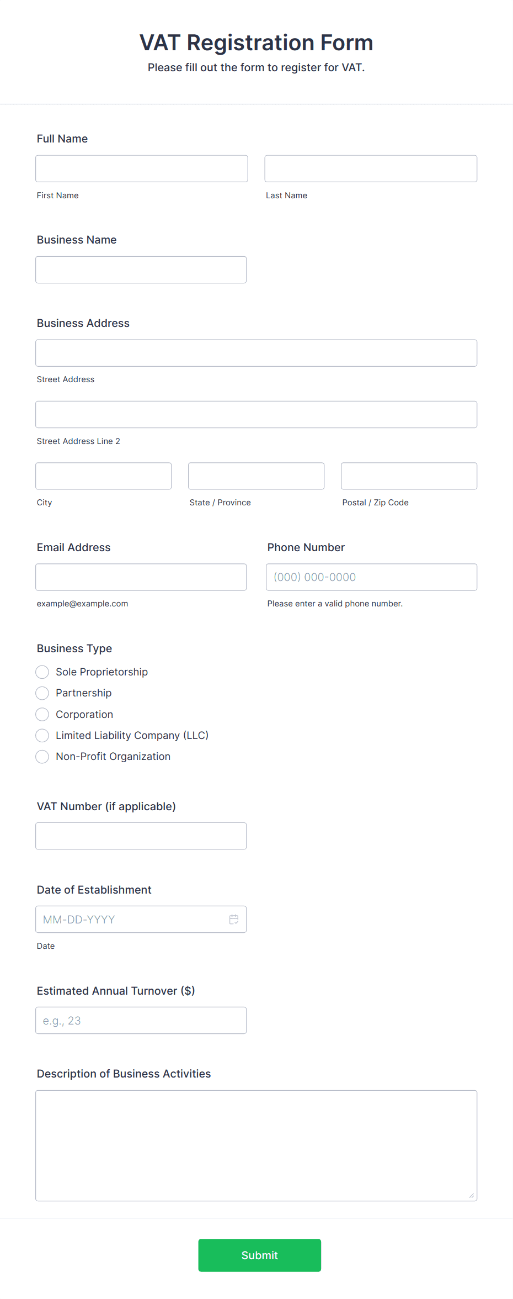Click into the VAT Number field
Image resolution: width=513 pixels, height=1299 pixels.
click(141, 836)
